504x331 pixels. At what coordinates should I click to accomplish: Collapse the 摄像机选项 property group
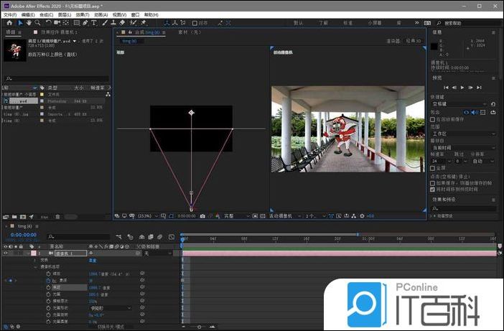pos(34,267)
